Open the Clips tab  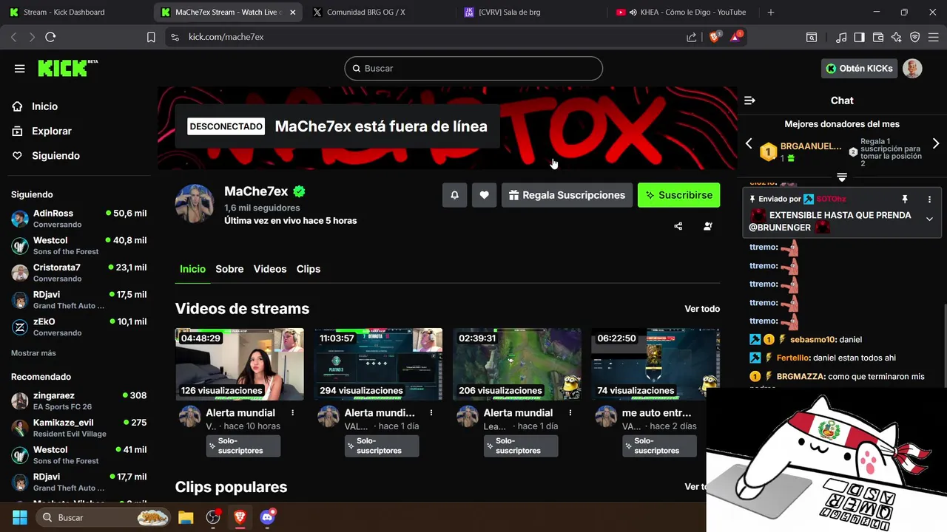point(309,269)
